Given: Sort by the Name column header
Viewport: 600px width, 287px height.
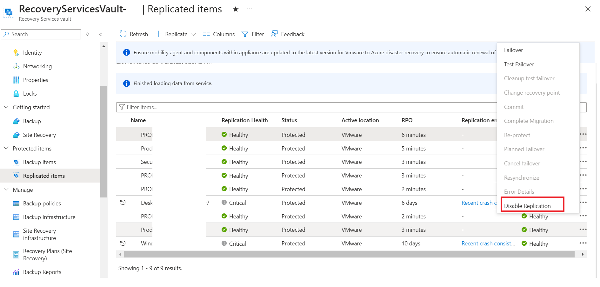Looking at the screenshot, I should click(x=138, y=120).
